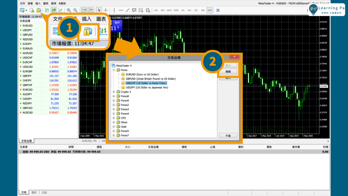Toggle auto scroll chart icon
The width and height of the screenshot is (348, 196).
point(84,10)
